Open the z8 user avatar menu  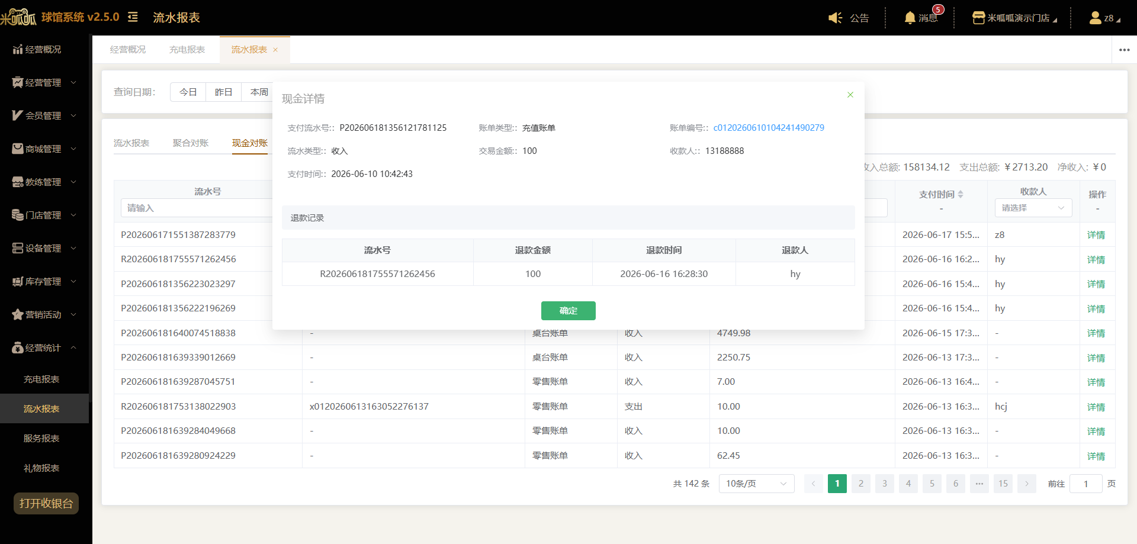[x=1095, y=18]
